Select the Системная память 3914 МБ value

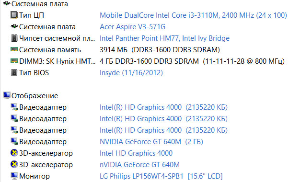click(x=160, y=50)
